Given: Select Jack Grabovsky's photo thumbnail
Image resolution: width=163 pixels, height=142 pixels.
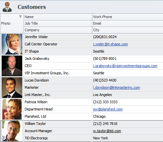Looking at the screenshot, I should tap(12, 66).
